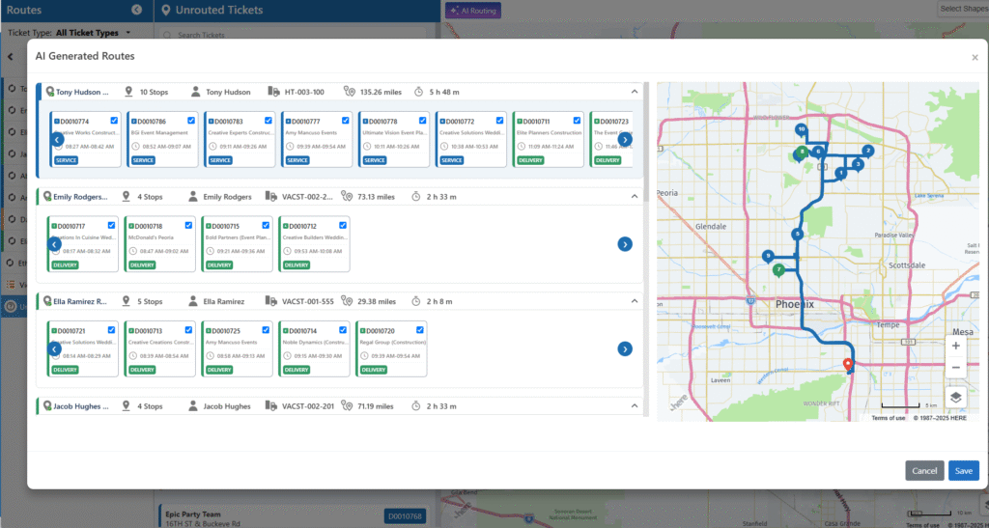Click Tony Hudson vehicle HT-003-100 icon

coord(273,92)
